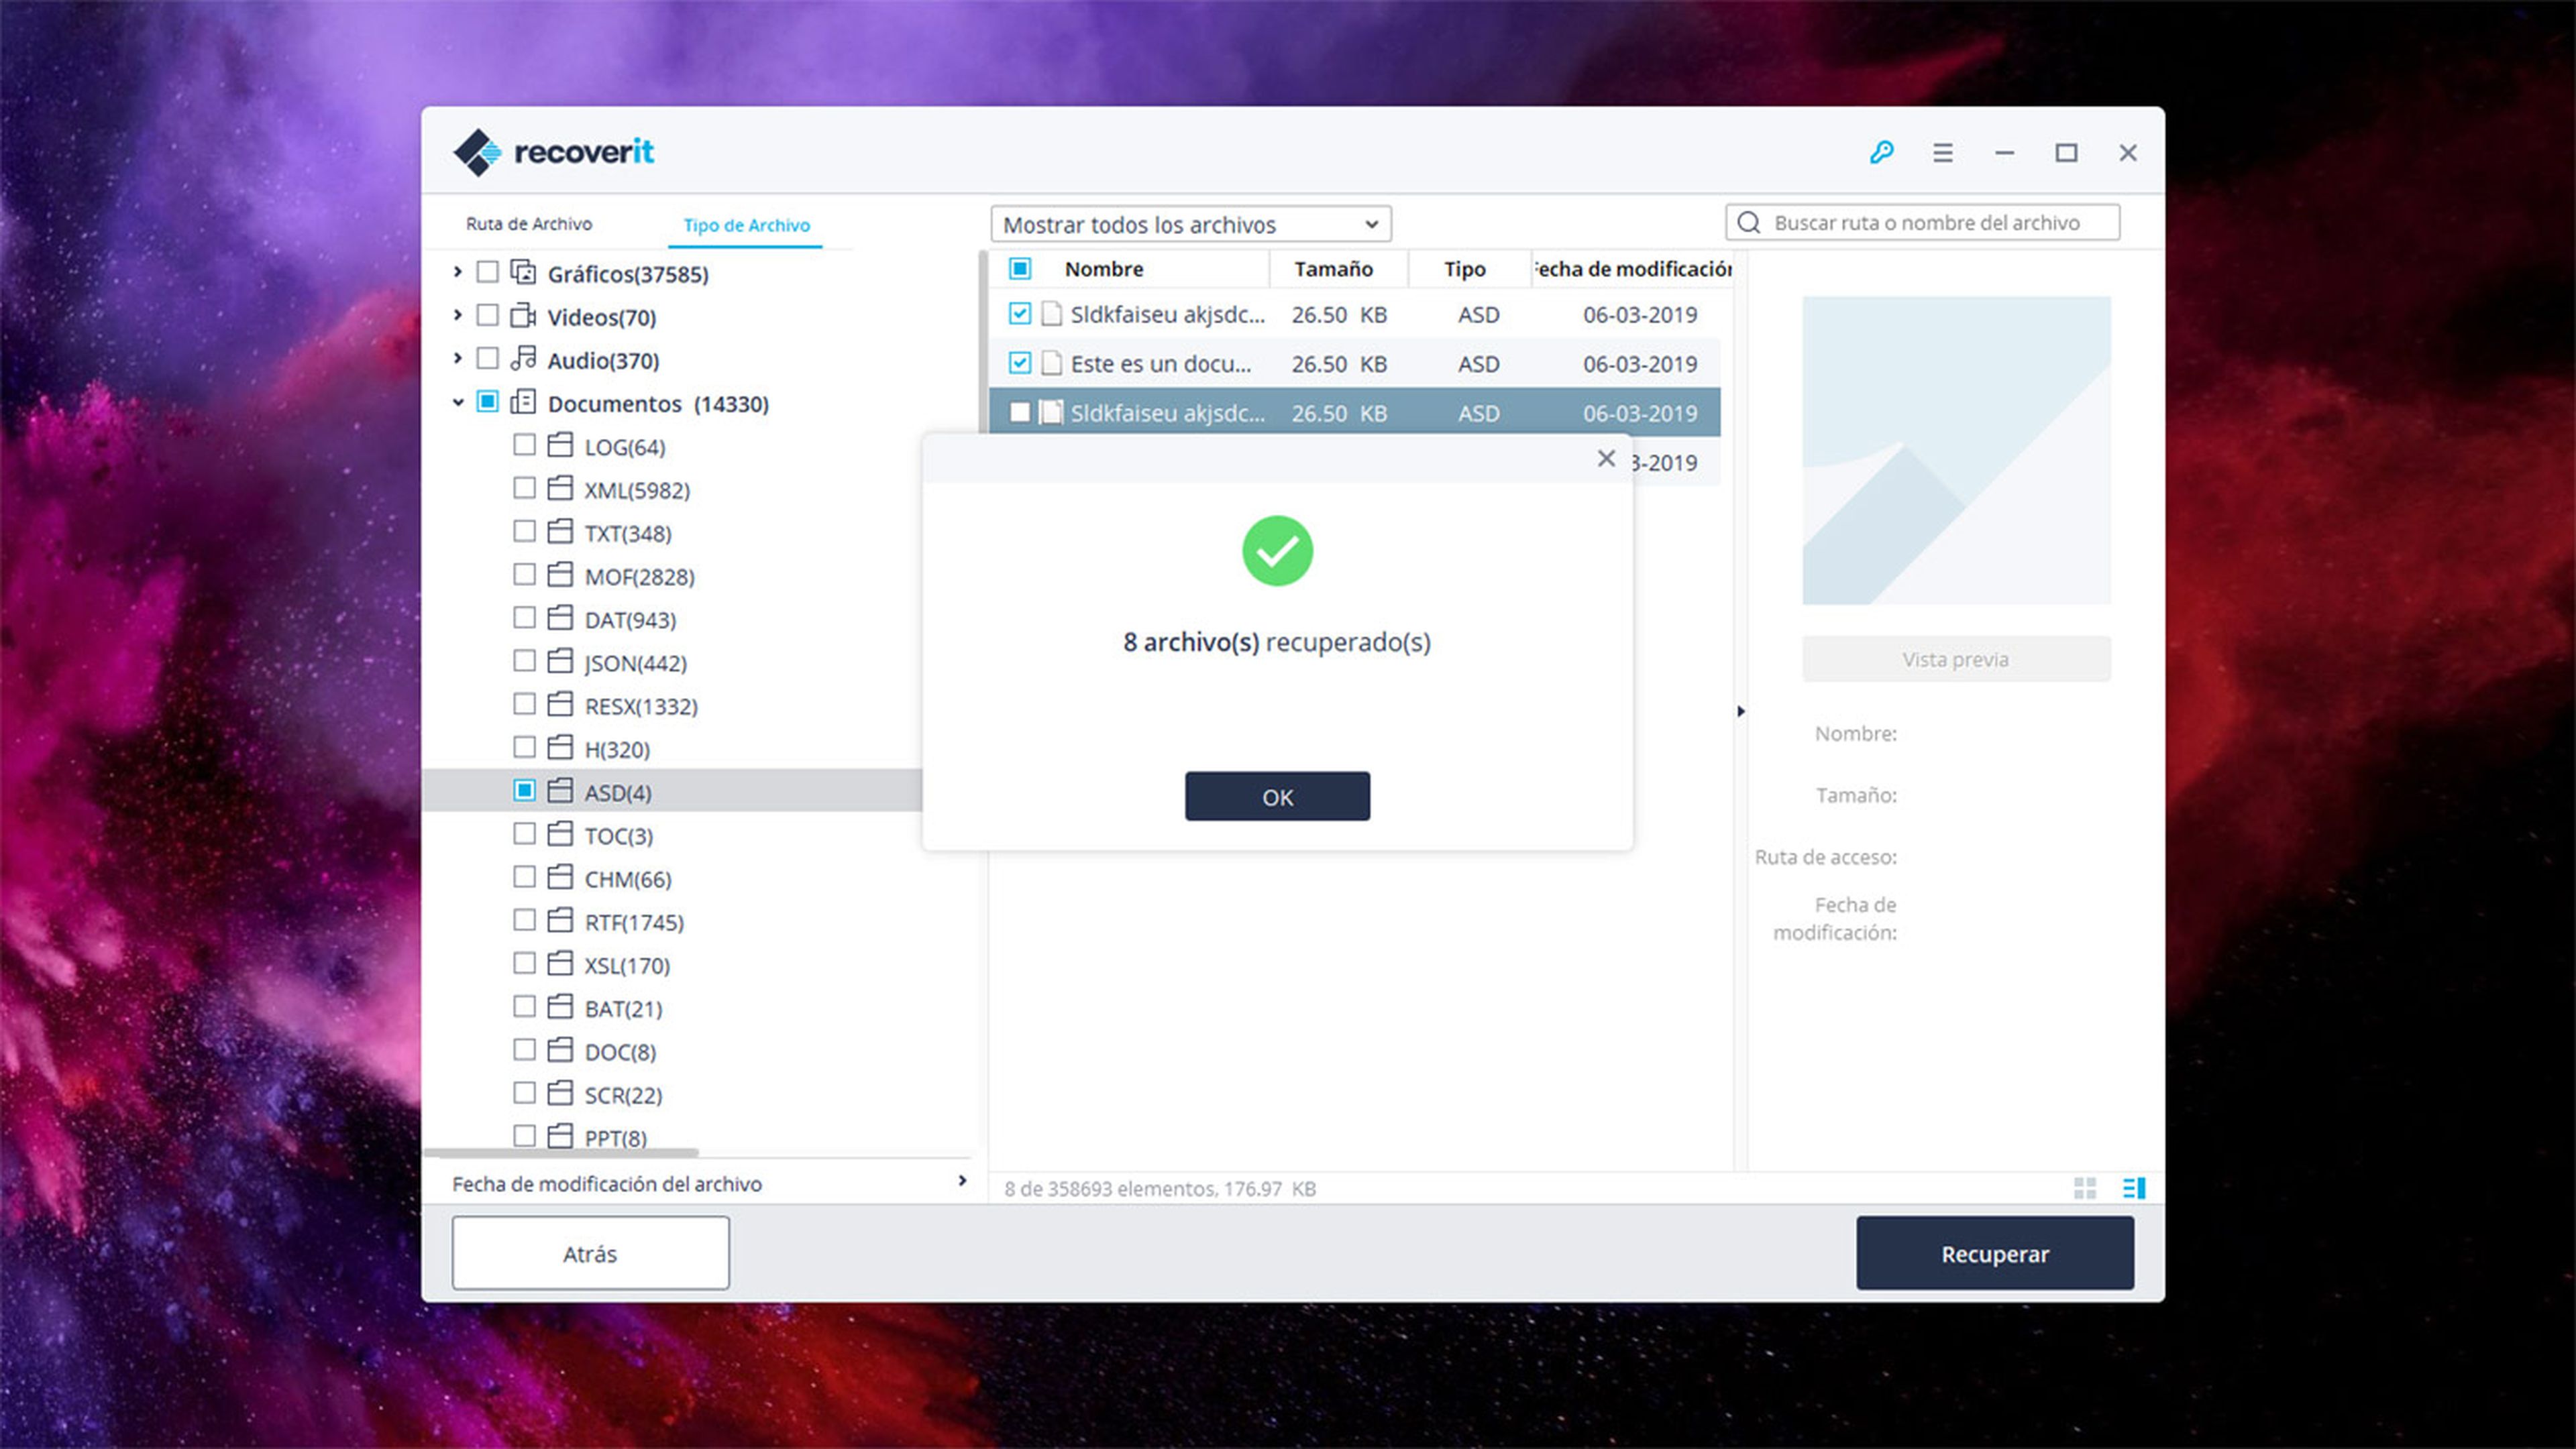Click the Gráficos category icon
Screen dimensions: 2576x1449
[x=523, y=272]
